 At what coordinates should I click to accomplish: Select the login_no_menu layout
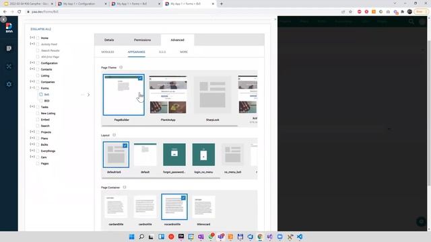203,155
